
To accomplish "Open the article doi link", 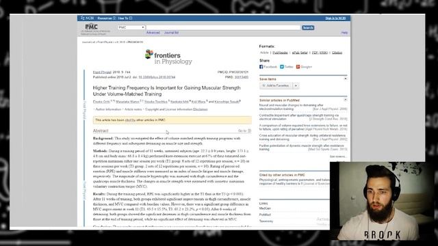I will click(x=157, y=77).
